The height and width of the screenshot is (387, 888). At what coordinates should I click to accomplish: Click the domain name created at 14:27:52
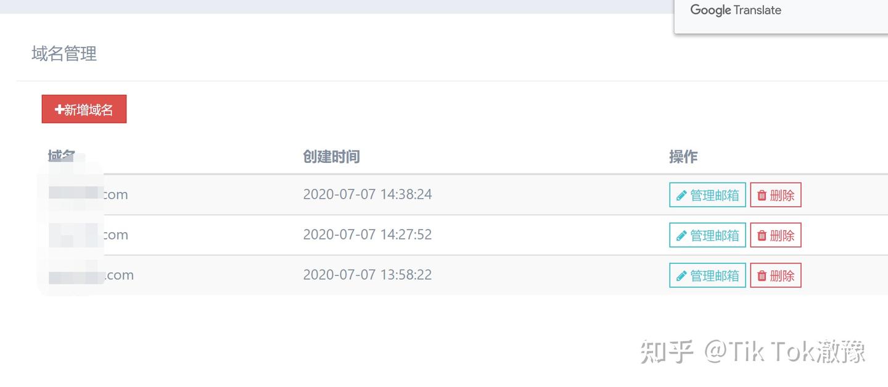[x=88, y=235]
